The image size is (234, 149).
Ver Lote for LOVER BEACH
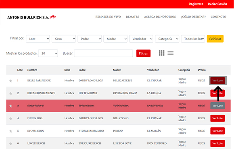click(x=217, y=143)
